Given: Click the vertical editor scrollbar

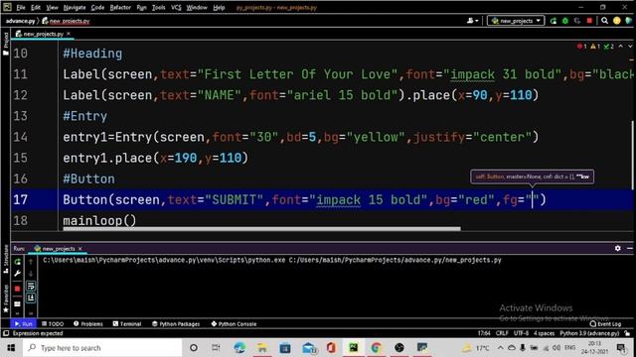Looking at the screenshot, I should point(632,155).
